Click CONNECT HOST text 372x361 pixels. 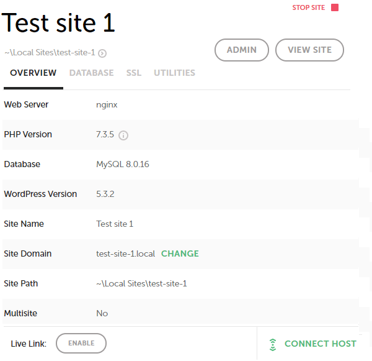click(321, 344)
